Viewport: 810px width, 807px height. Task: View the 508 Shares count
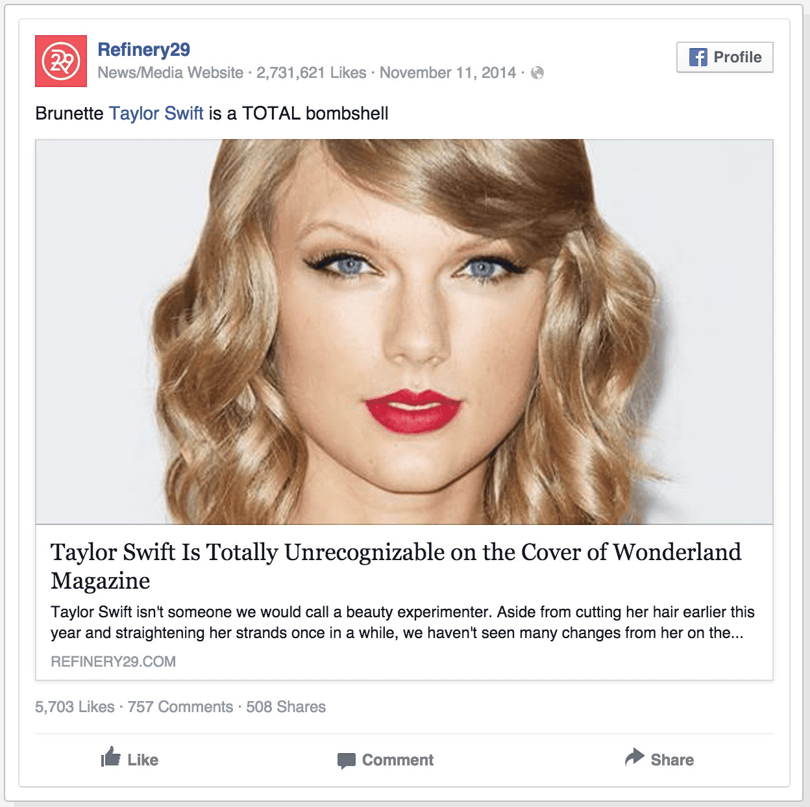(x=286, y=707)
